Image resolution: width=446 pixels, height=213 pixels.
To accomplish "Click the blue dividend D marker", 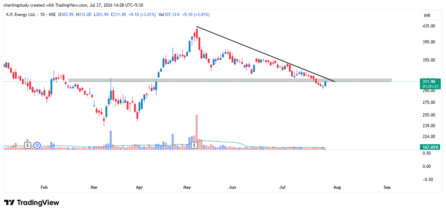I will pos(37,145).
